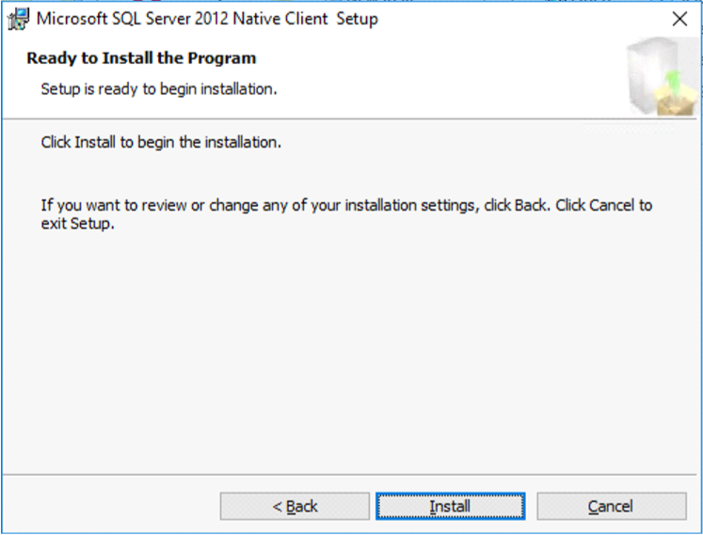Go back with the Back button
The height and width of the screenshot is (535, 703).
pyautogui.click(x=295, y=506)
